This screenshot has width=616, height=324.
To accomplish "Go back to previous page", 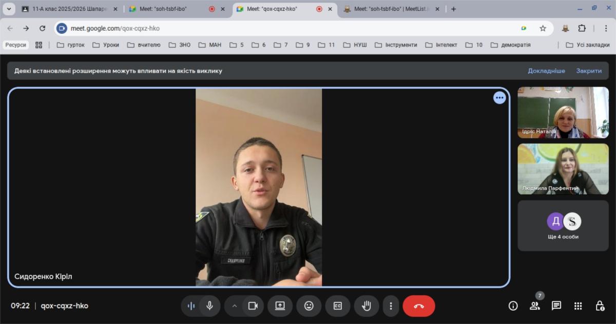I will [10, 28].
